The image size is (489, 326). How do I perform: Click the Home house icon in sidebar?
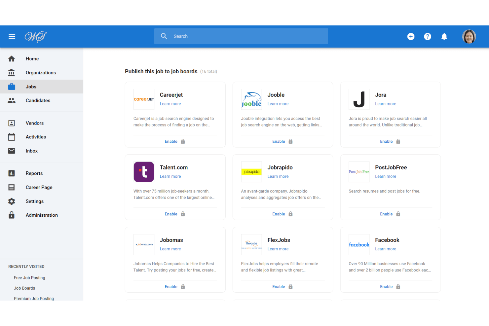point(12,59)
